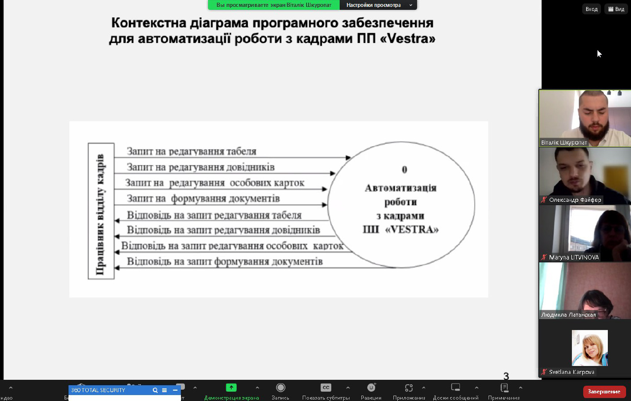Click the green Демонстрация экрана share icon
Screen dimensions: 631x401
pos(231,388)
